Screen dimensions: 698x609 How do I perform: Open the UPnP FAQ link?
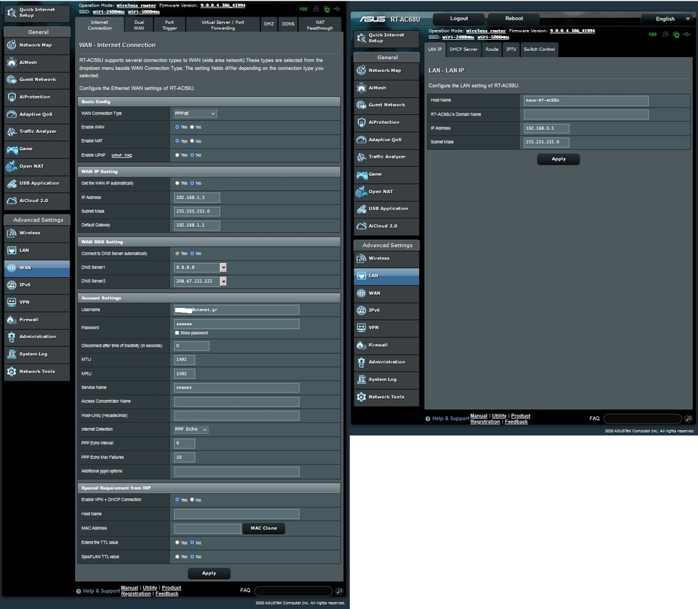click(122, 155)
